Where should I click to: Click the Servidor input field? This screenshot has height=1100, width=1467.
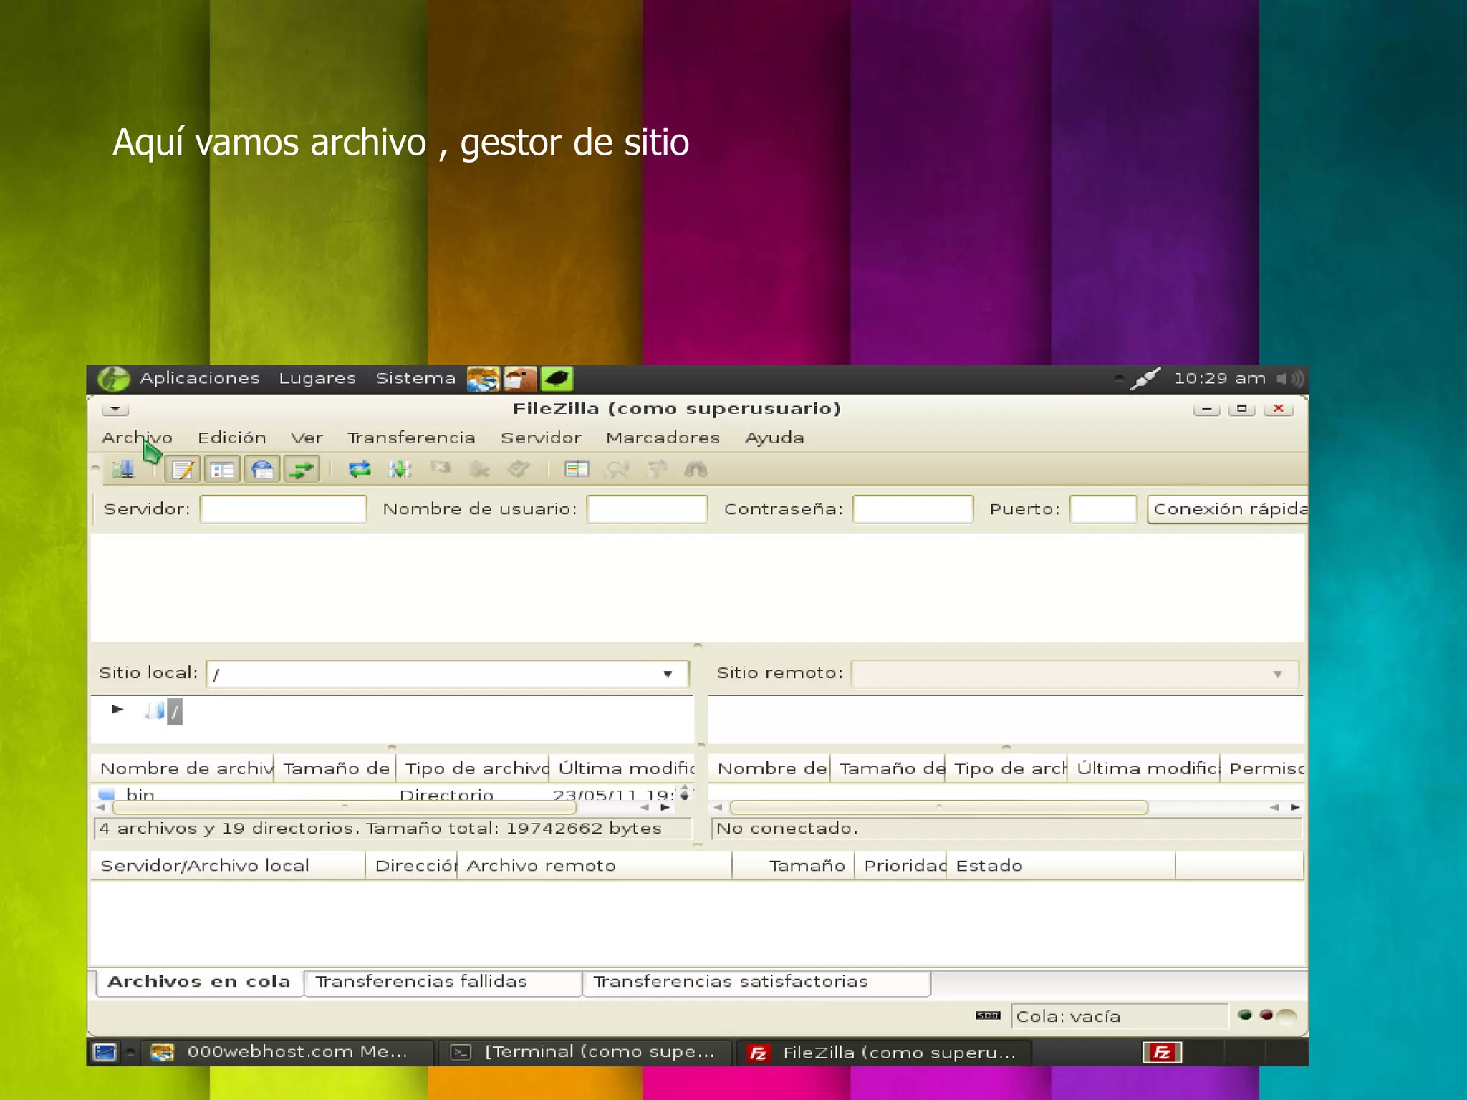pos(283,509)
